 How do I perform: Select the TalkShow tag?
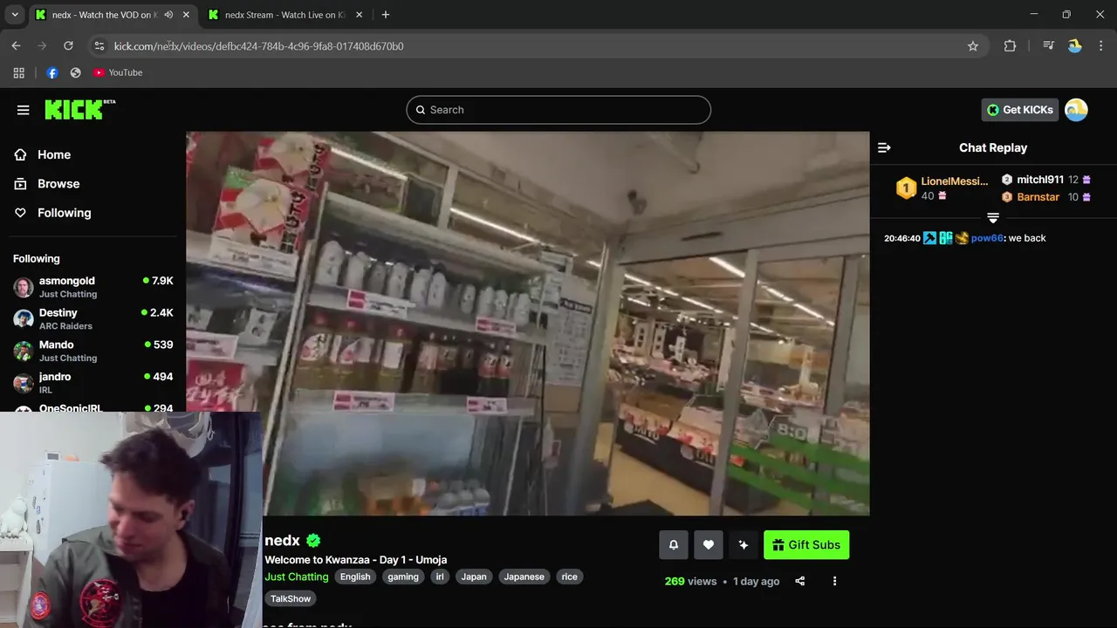coord(291,598)
